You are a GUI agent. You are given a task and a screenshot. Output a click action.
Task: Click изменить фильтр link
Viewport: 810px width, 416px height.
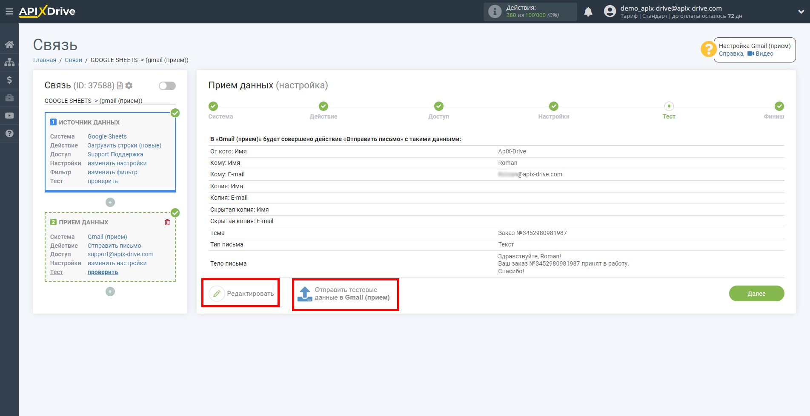(x=112, y=172)
